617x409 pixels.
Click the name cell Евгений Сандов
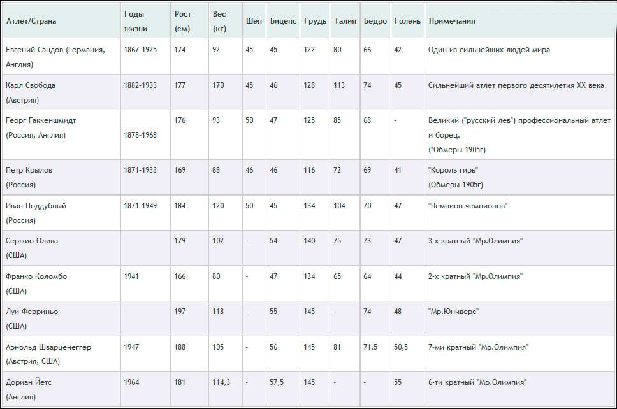[x=55, y=57]
